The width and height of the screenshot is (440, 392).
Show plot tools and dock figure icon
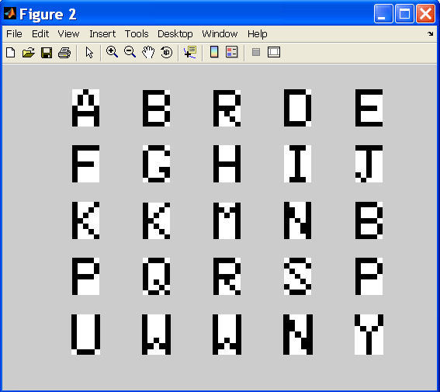pos(274,52)
